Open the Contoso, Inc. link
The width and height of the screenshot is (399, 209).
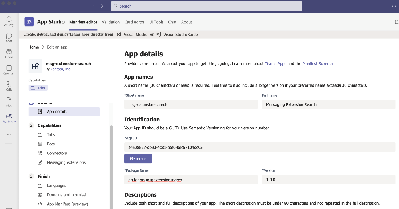tap(61, 69)
